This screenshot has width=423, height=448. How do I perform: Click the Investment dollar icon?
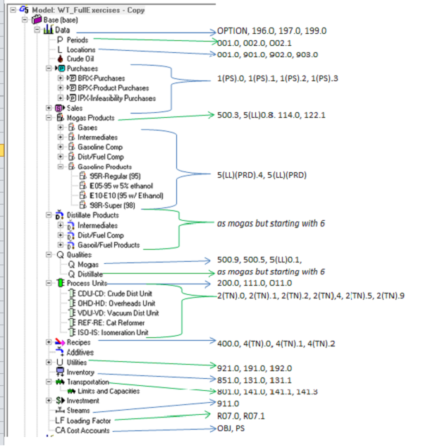point(60,400)
